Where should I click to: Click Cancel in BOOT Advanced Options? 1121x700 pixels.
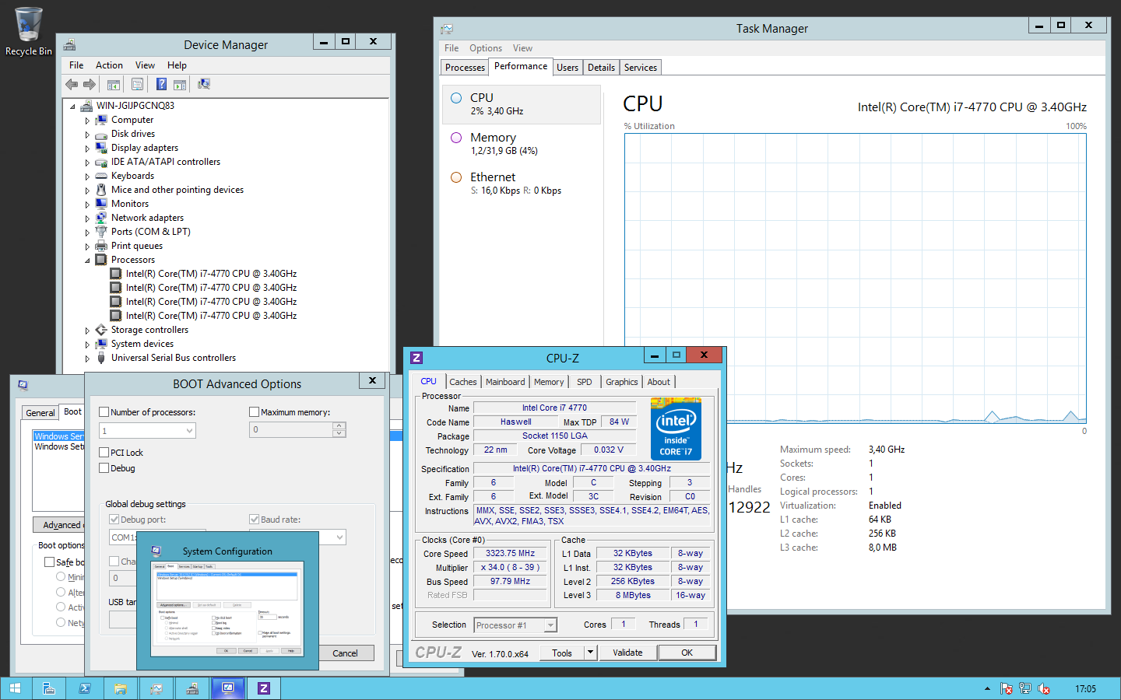tap(345, 653)
